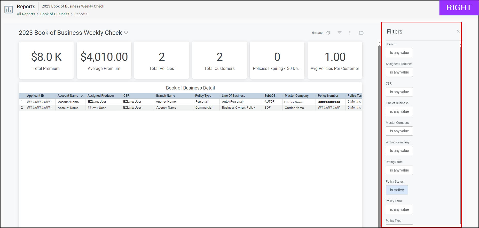Click the Reports chart icon in header
Screen dimensions: 479x228
(9, 10)
